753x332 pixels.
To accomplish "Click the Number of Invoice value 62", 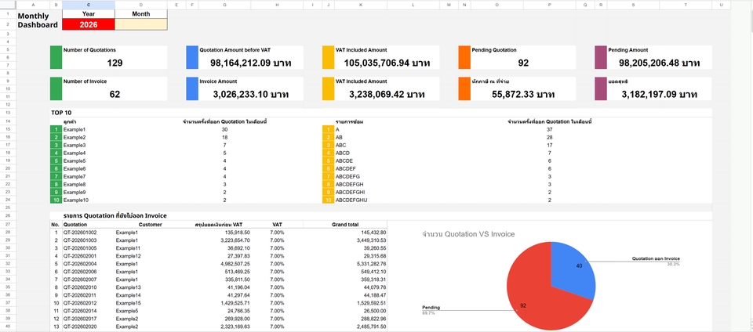I will [115, 95].
